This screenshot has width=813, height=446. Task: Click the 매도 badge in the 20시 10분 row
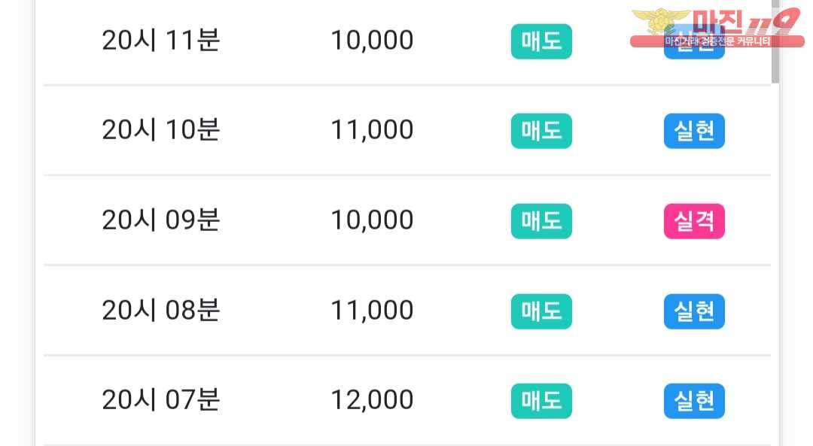tap(541, 131)
